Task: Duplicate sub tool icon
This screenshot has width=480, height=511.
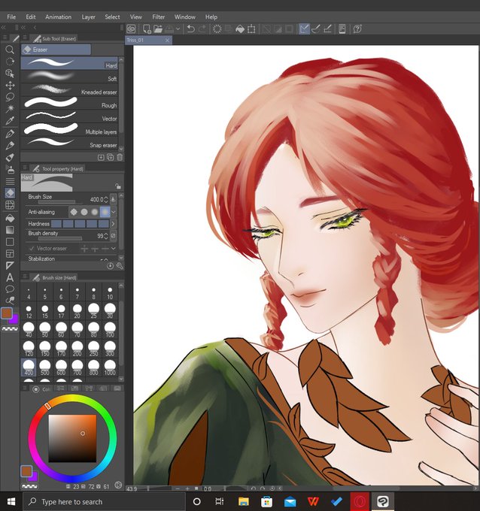Action: click(x=111, y=157)
